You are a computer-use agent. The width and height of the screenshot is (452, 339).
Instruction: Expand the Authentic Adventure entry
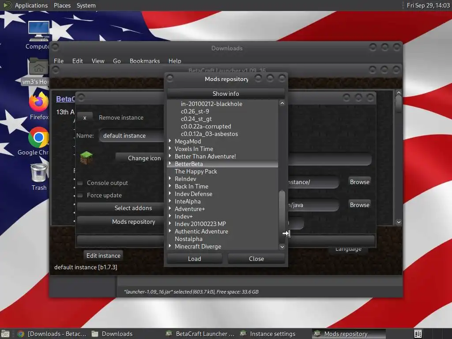(170, 231)
